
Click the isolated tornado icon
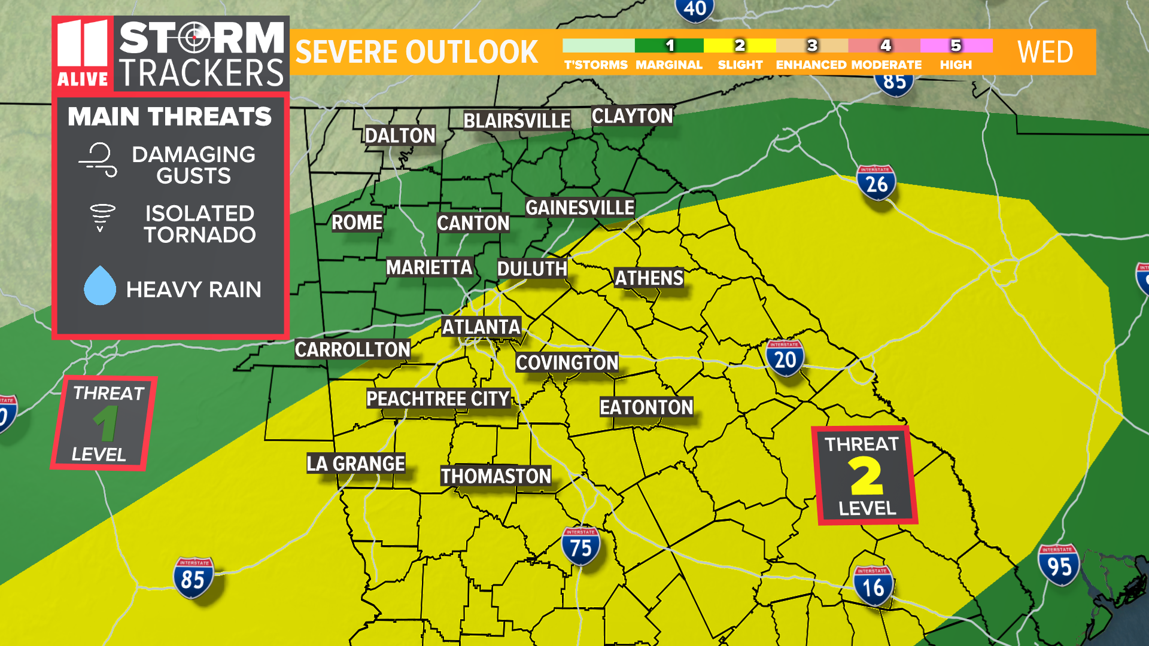101,218
